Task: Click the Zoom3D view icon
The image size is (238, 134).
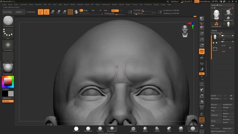Action: click(202, 96)
